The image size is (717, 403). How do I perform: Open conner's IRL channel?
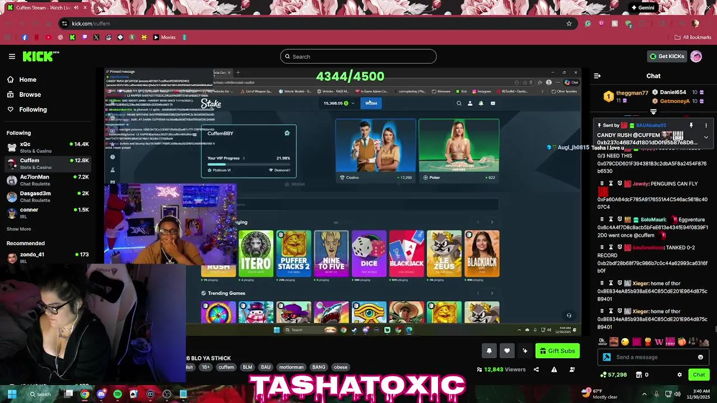tap(48, 213)
